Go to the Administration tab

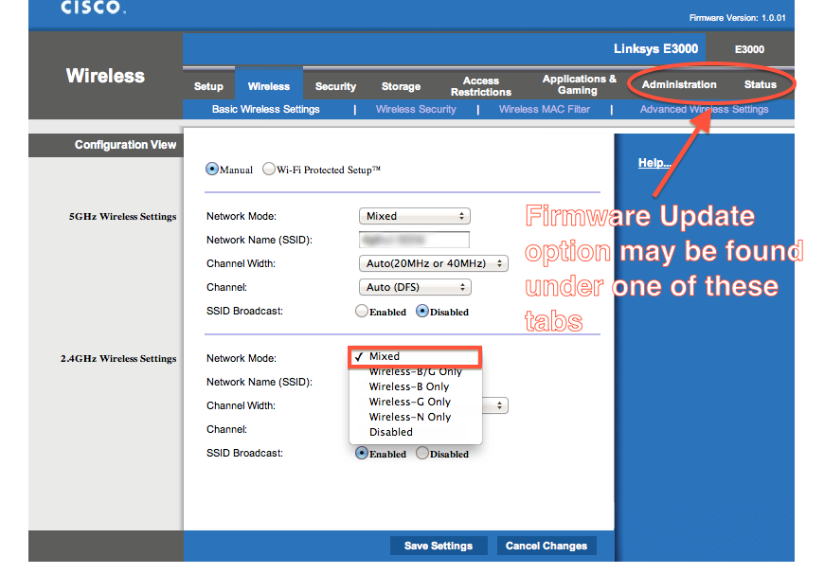pyautogui.click(x=679, y=84)
